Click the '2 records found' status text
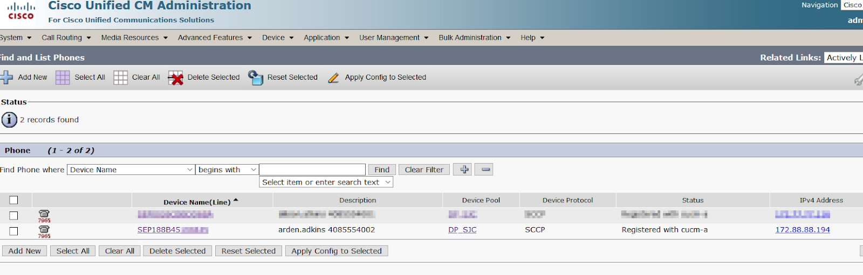The width and height of the screenshot is (863, 275). (49, 120)
